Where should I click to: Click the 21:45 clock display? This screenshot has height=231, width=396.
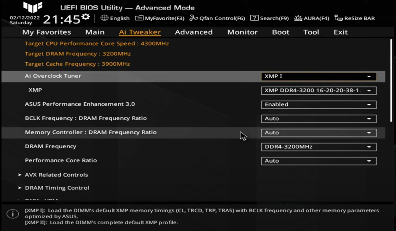coord(62,20)
